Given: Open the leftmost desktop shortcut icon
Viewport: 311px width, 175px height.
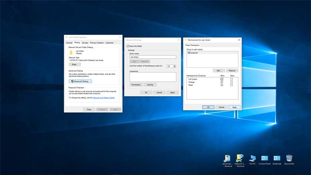Looking at the screenshot, I should tap(228, 158).
